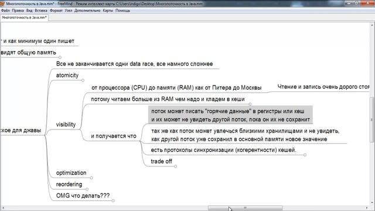This screenshot has height=211, width=375.
Task: Switch to Многопоточность в Java.mm tab
Action: [24, 18]
